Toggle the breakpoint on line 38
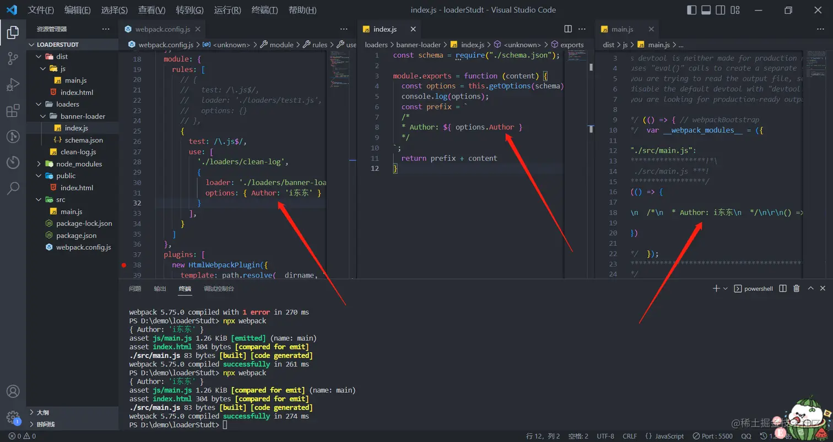The height and width of the screenshot is (442, 833). 124,265
